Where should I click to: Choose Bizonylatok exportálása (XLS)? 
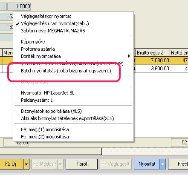73,111
